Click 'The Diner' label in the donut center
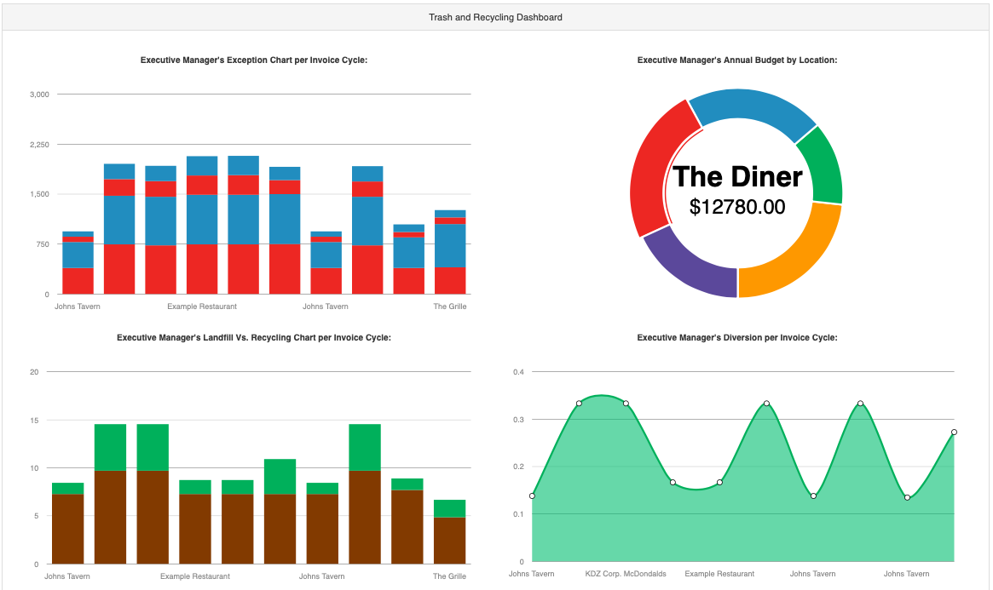This screenshot has height=590, width=993. pyautogui.click(x=737, y=177)
